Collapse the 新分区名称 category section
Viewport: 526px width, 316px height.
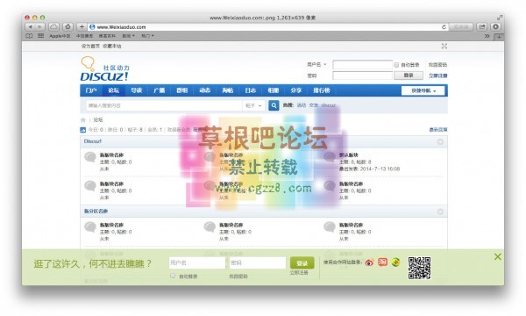[440, 212]
